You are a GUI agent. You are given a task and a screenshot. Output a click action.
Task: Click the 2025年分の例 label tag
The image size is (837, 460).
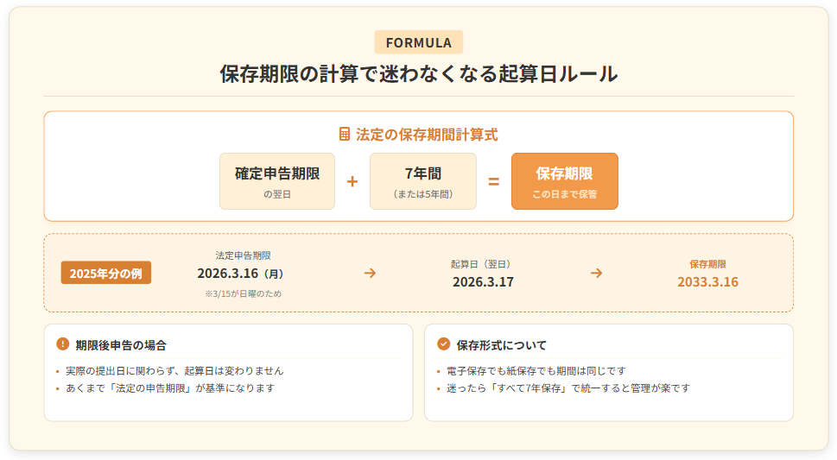pos(106,273)
